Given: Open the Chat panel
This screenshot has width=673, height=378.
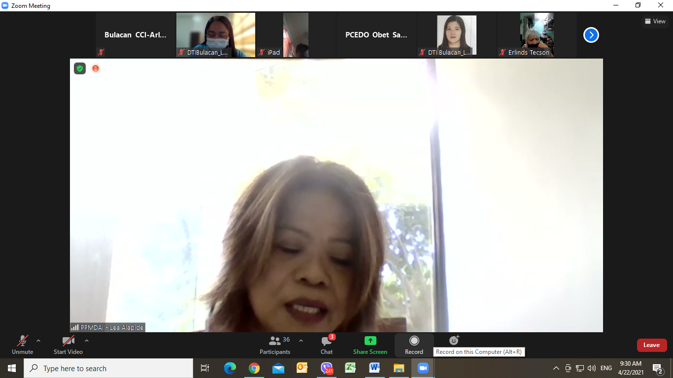Looking at the screenshot, I should [327, 345].
